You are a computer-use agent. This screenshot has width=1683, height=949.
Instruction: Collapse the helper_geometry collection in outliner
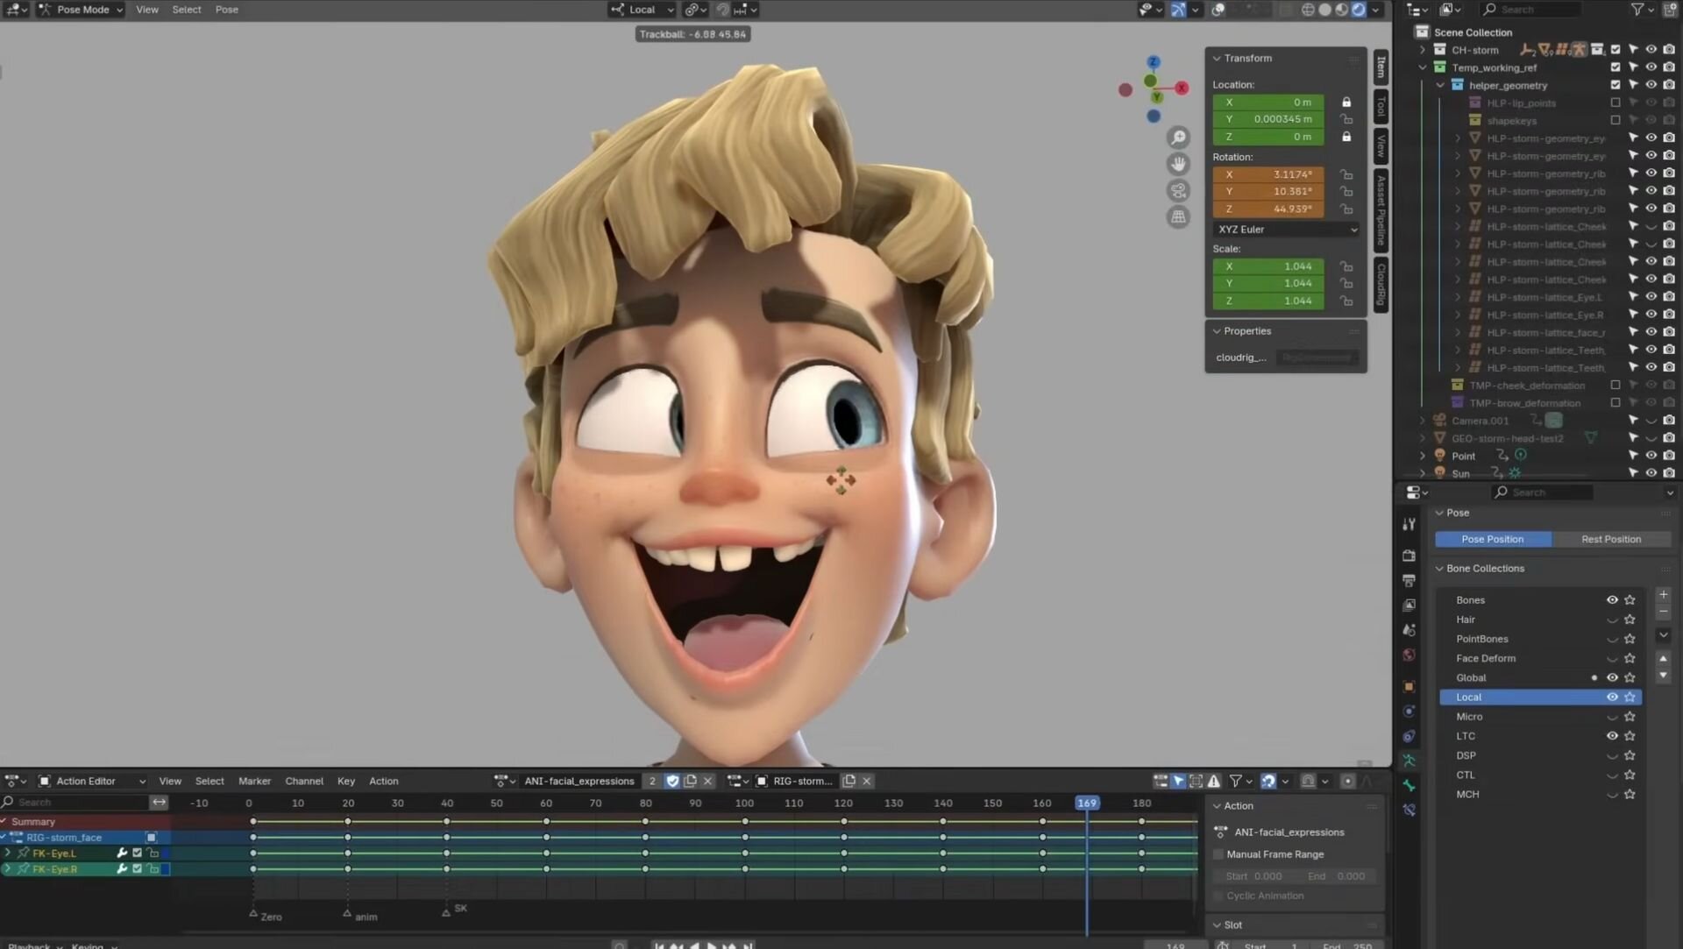point(1439,86)
